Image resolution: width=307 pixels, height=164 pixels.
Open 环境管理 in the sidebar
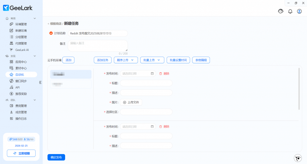click(21, 24)
